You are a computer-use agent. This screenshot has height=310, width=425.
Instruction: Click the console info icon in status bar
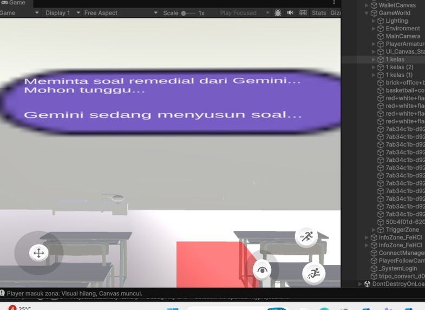[3, 293]
